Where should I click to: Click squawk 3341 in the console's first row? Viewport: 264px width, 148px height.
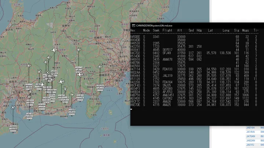[156, 37]
